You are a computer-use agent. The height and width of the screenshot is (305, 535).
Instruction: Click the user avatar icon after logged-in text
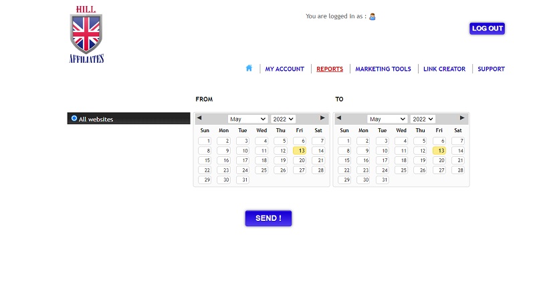[x=372, y=16]
